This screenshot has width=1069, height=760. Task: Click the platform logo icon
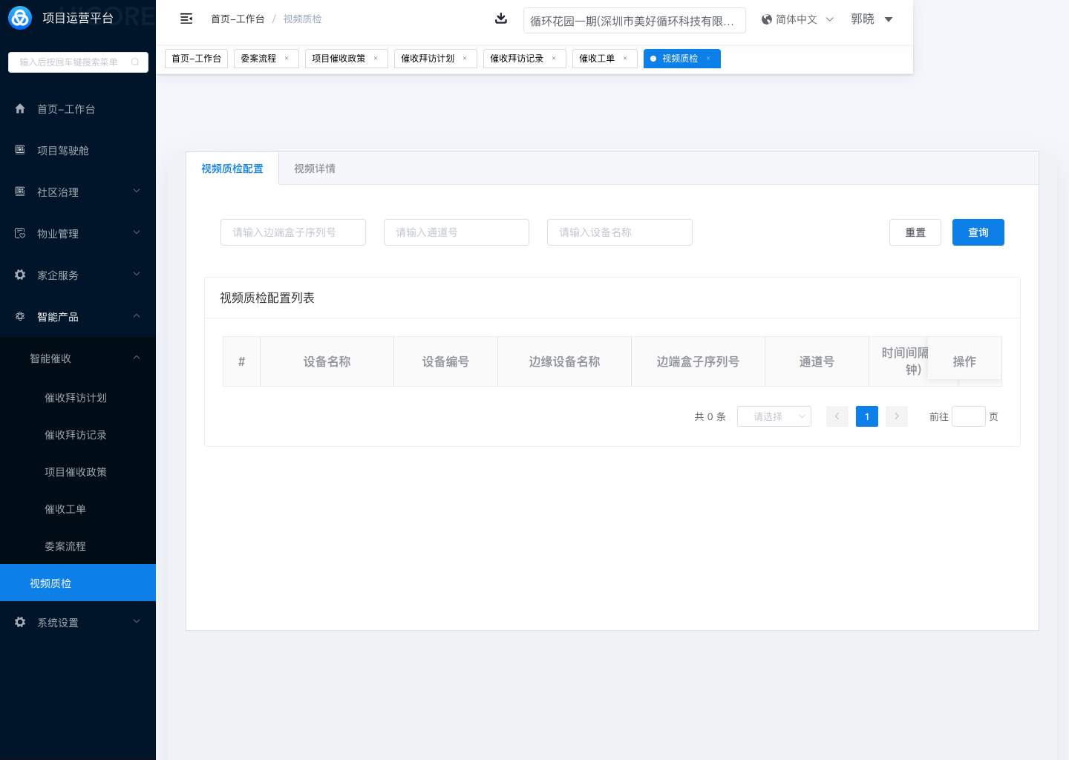pyautogui.click(x=20, y=18)
